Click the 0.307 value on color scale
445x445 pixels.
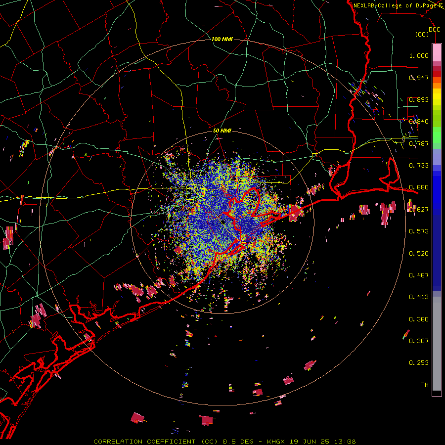(419, 341)
